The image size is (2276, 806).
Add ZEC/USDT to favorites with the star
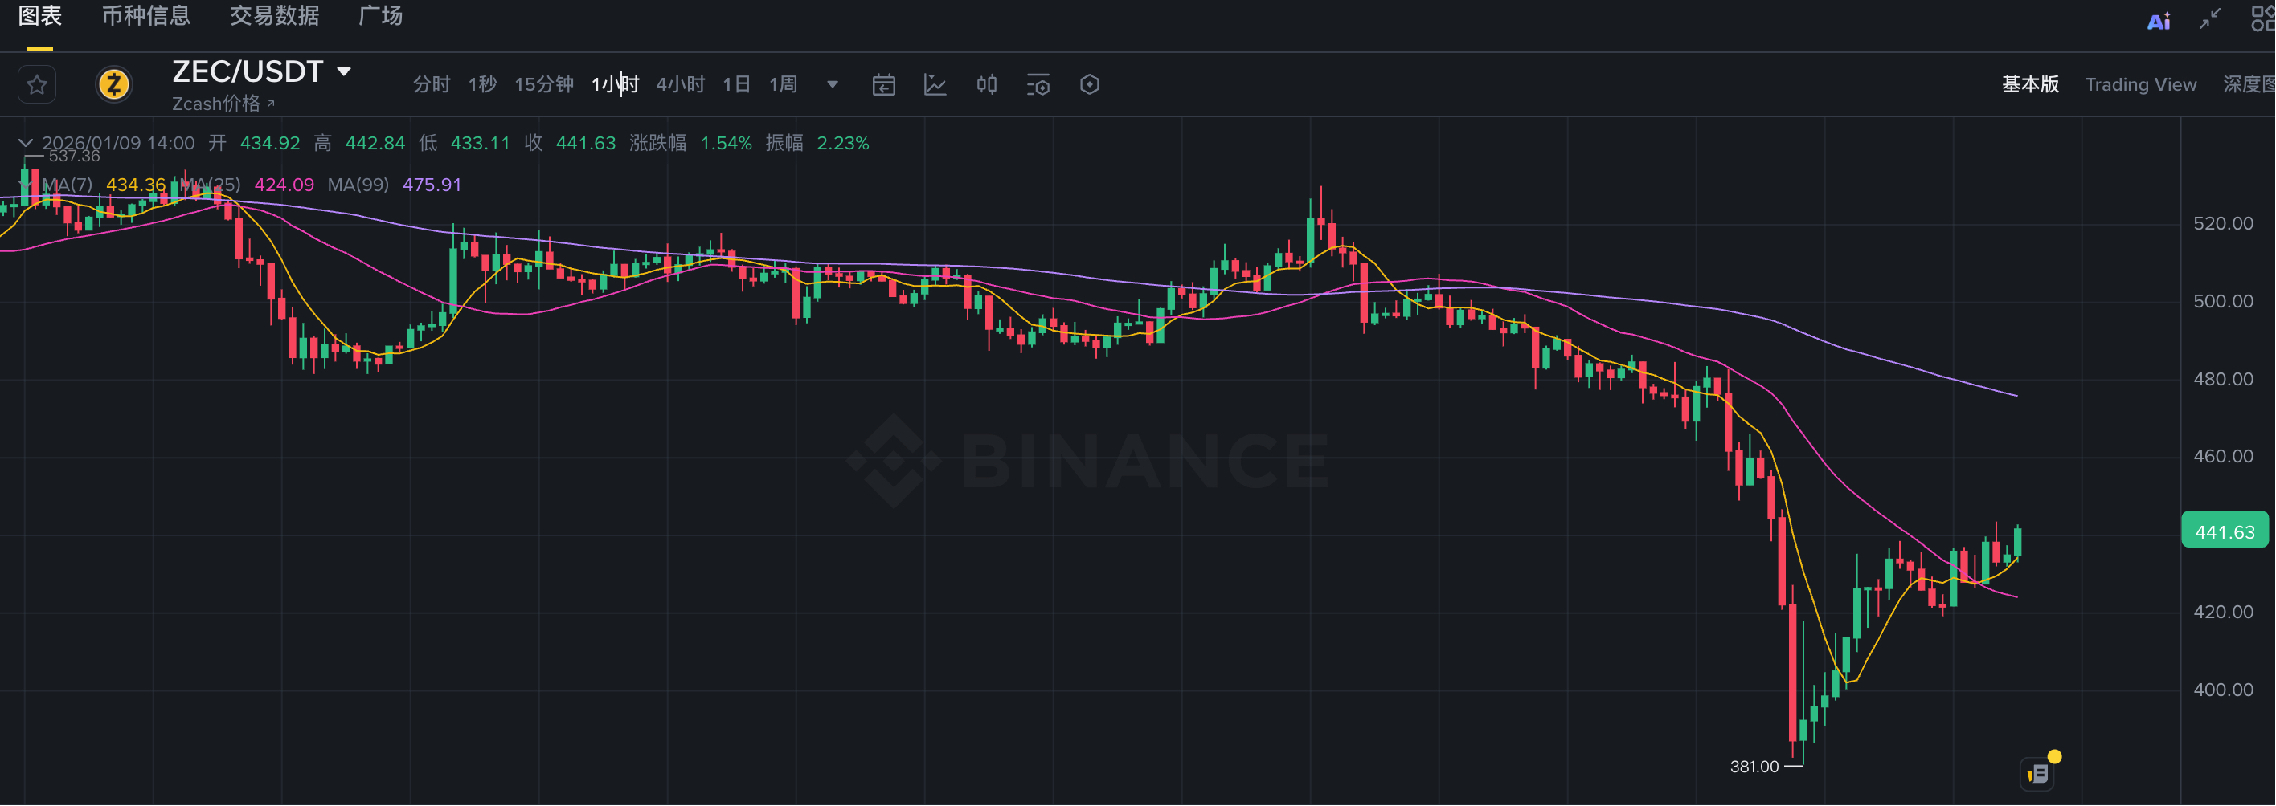pyautogui.click(x=37, y=85)
